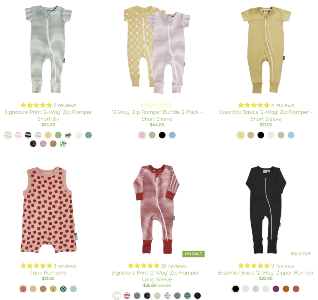Click the 6 reviews star rating

pos(48,105)
